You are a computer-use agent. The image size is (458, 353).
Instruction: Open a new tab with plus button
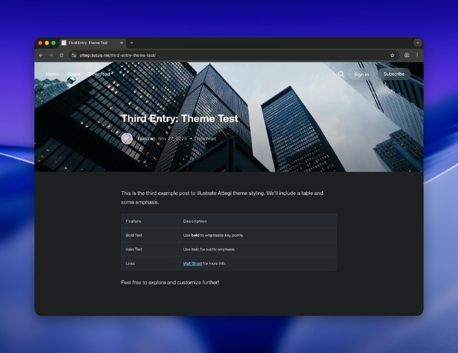click(132, 43)
